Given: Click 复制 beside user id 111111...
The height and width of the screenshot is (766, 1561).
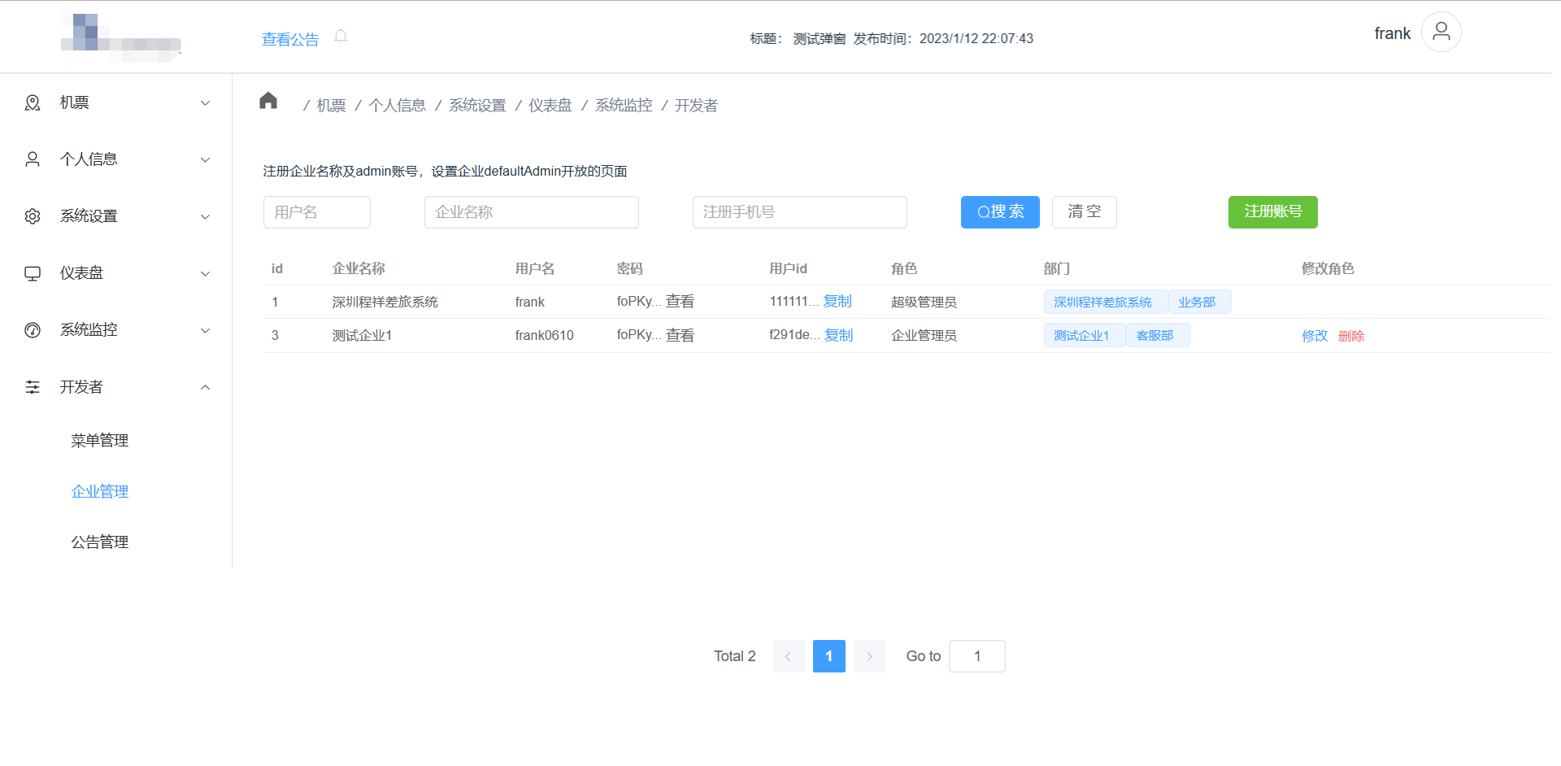Looking at the screenshot, I should (837, 302).
